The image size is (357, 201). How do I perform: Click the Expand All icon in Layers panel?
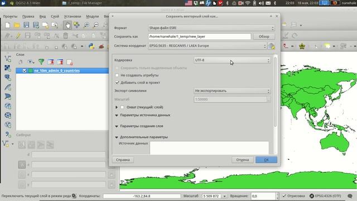click(51, 62)
